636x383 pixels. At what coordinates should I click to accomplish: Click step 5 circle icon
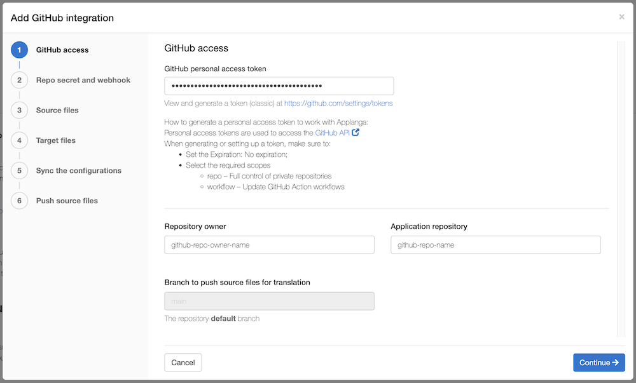click(20, 171)
